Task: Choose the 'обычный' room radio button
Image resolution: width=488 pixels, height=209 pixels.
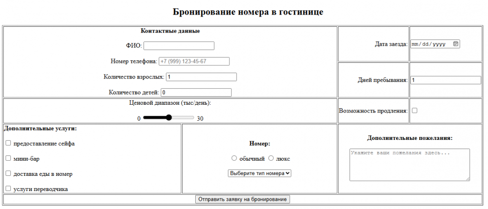Action: click(x=234, y=158)
